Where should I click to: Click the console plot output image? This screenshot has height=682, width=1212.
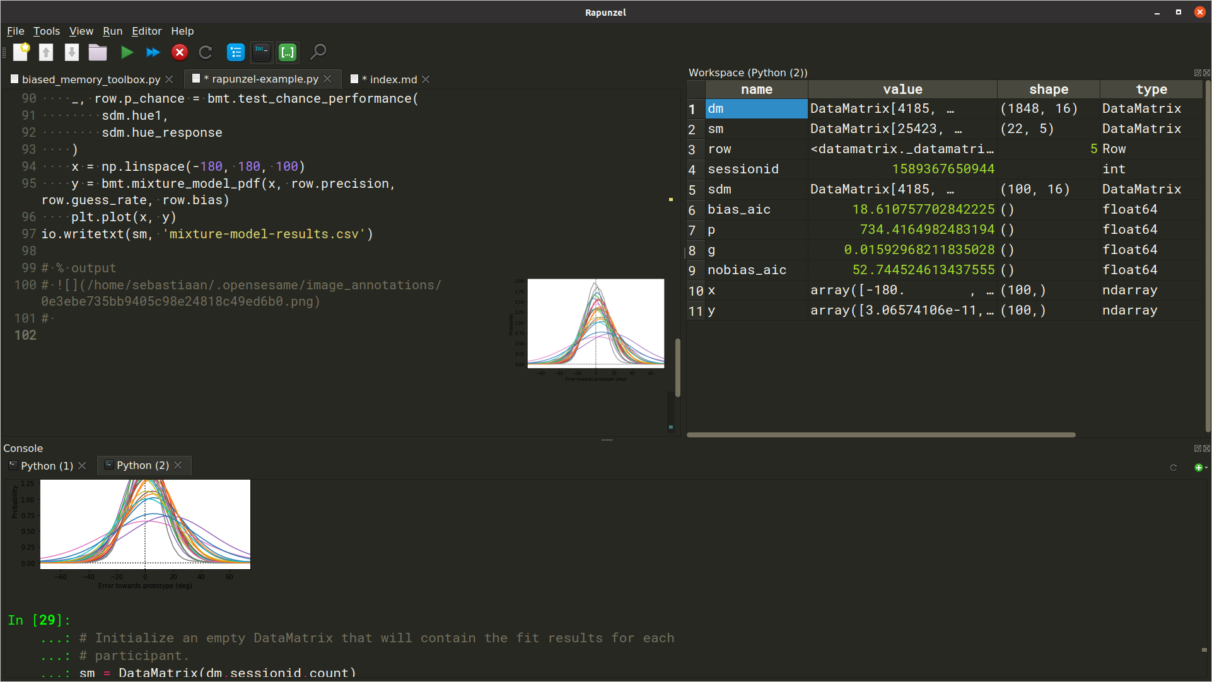[x=131, y=535]
